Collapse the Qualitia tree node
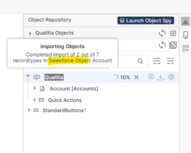 pos(28,76)
